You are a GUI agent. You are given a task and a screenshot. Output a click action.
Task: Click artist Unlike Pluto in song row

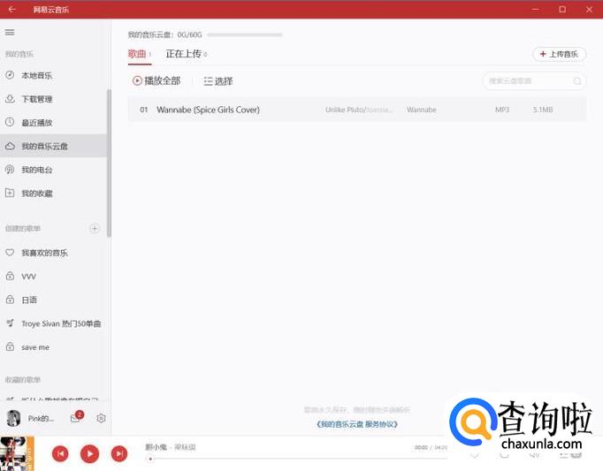[x=345, y=110]
